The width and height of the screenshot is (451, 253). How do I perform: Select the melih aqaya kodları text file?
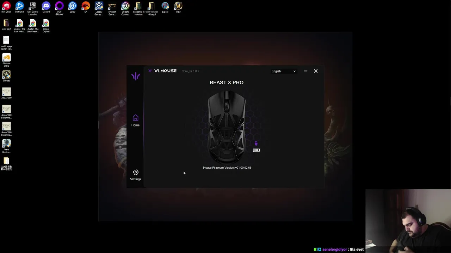[6, 43]
